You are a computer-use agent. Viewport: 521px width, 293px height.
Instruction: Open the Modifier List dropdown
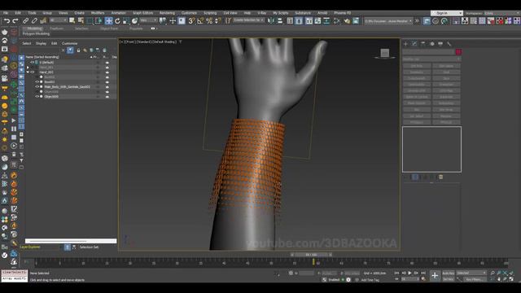point(431,59)
